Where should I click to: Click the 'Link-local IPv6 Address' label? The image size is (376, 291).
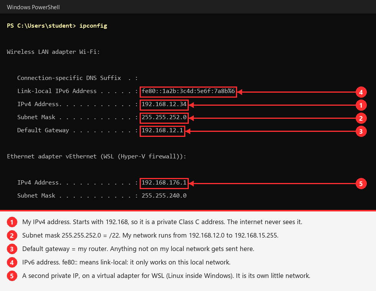(57, 91)
